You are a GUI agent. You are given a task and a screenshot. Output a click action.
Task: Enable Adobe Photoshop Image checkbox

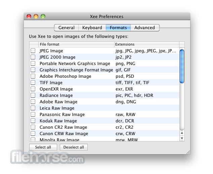[x=33, y=76]
